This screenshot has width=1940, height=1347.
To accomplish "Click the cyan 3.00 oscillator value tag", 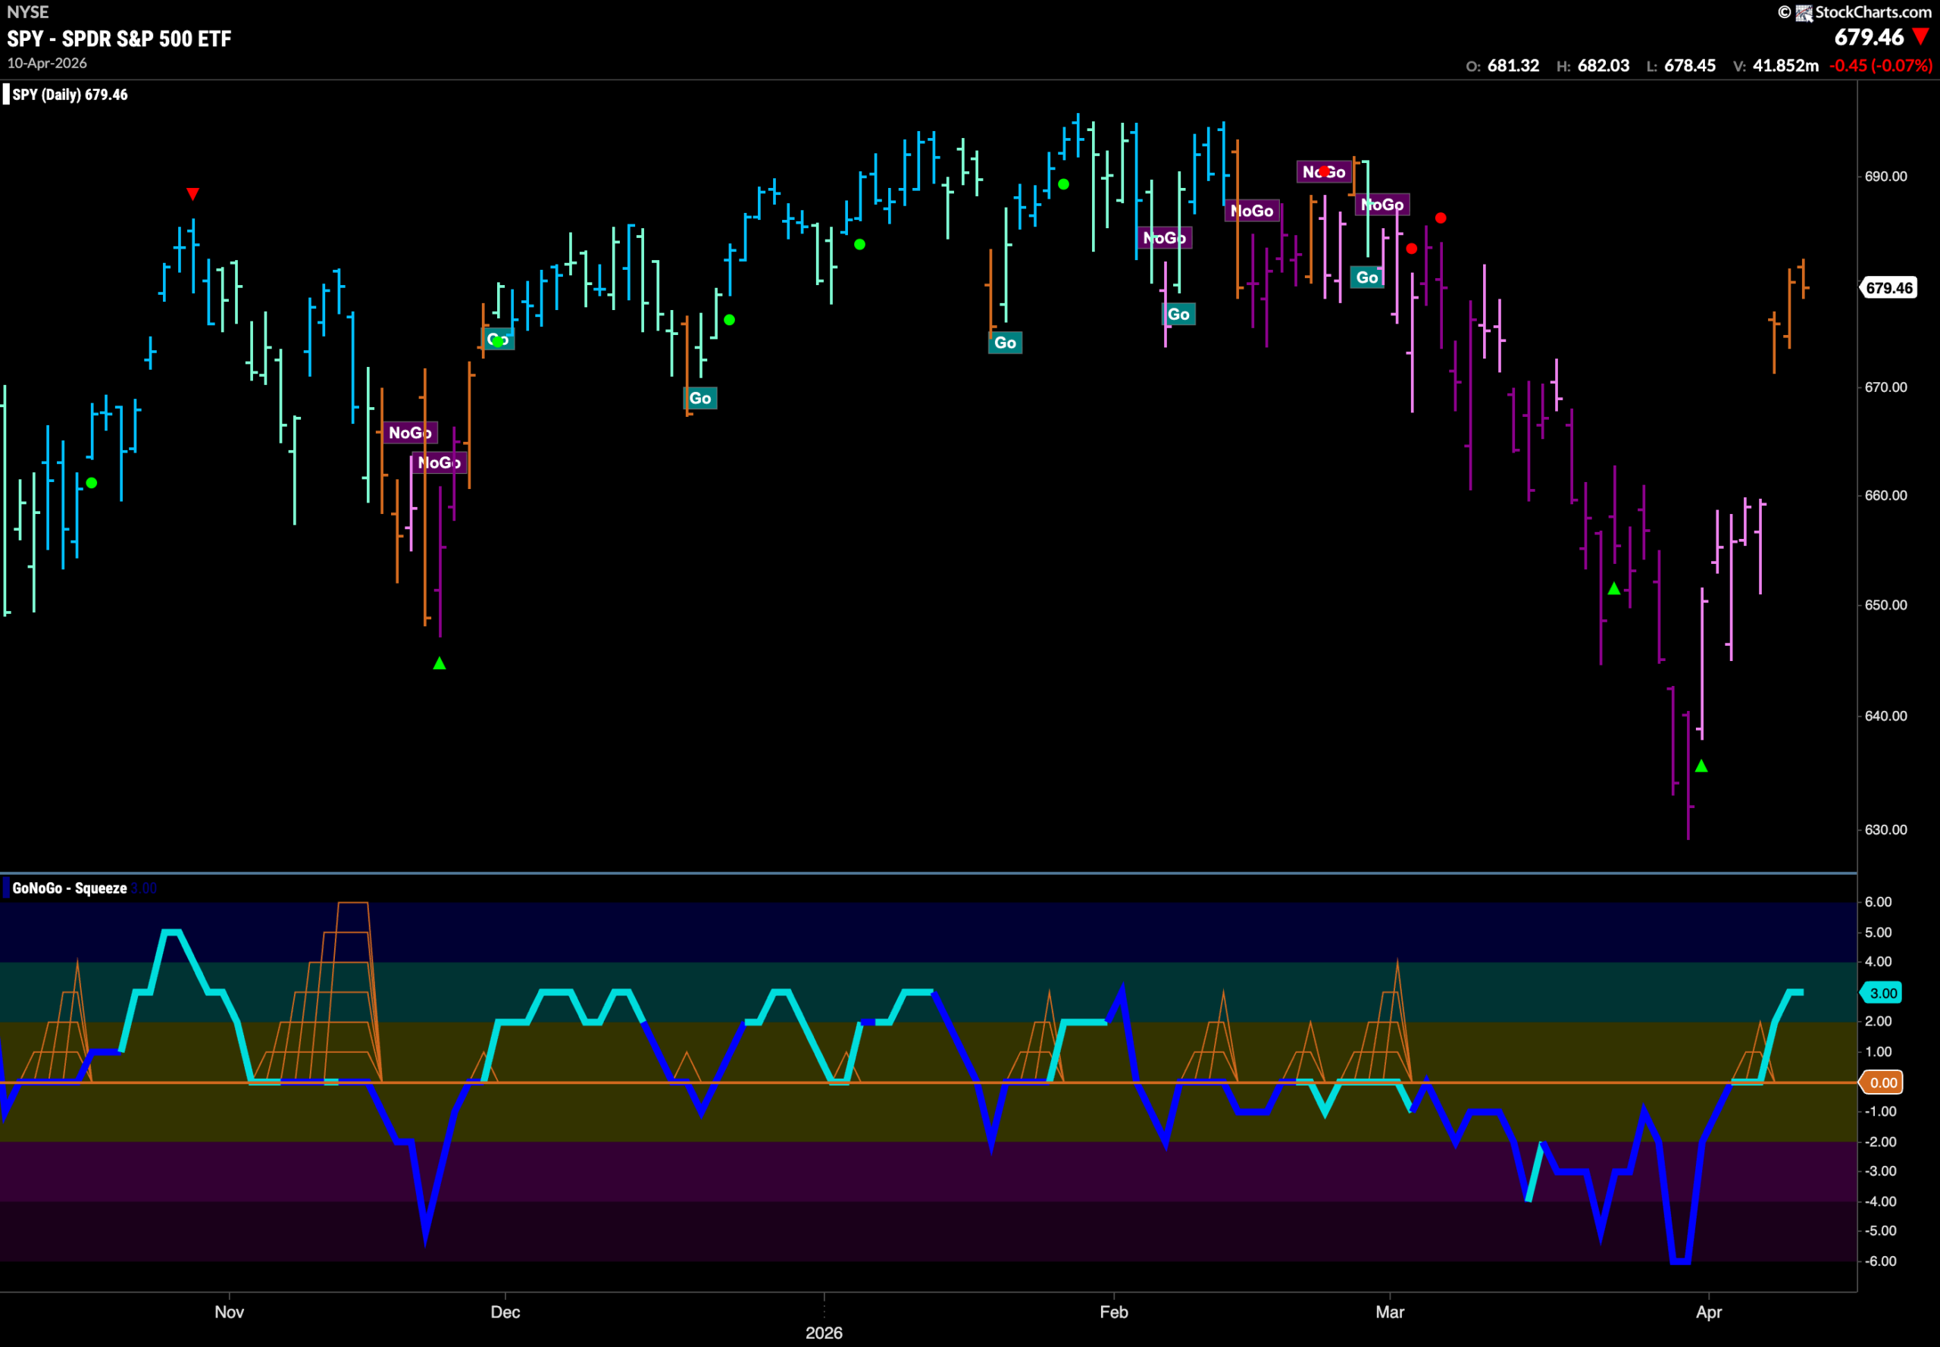I will 1882,993.
